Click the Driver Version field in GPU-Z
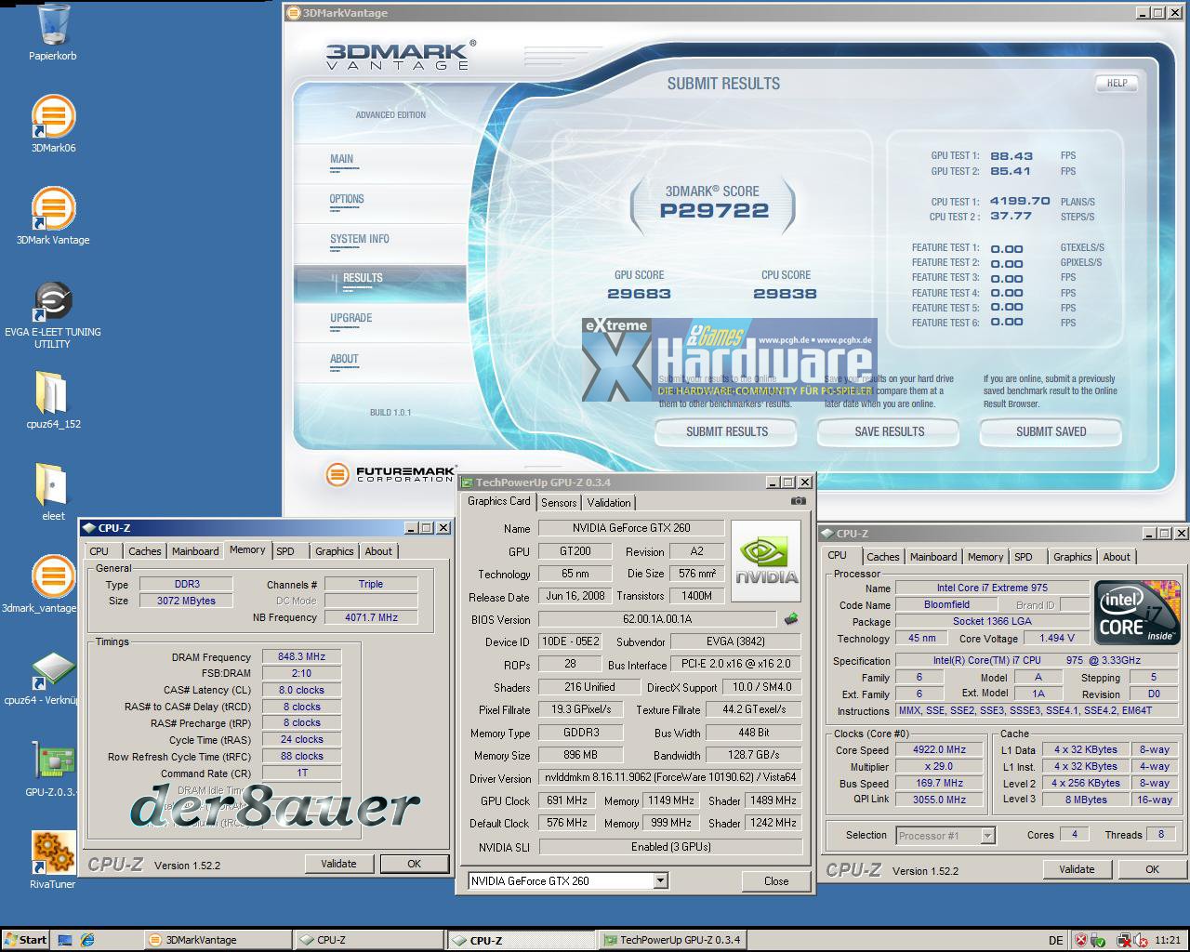 pyautogui.click(x=670, y=777)
